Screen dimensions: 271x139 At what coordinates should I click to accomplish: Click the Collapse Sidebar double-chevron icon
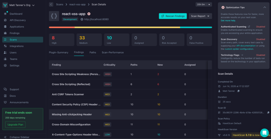[5, 137]
